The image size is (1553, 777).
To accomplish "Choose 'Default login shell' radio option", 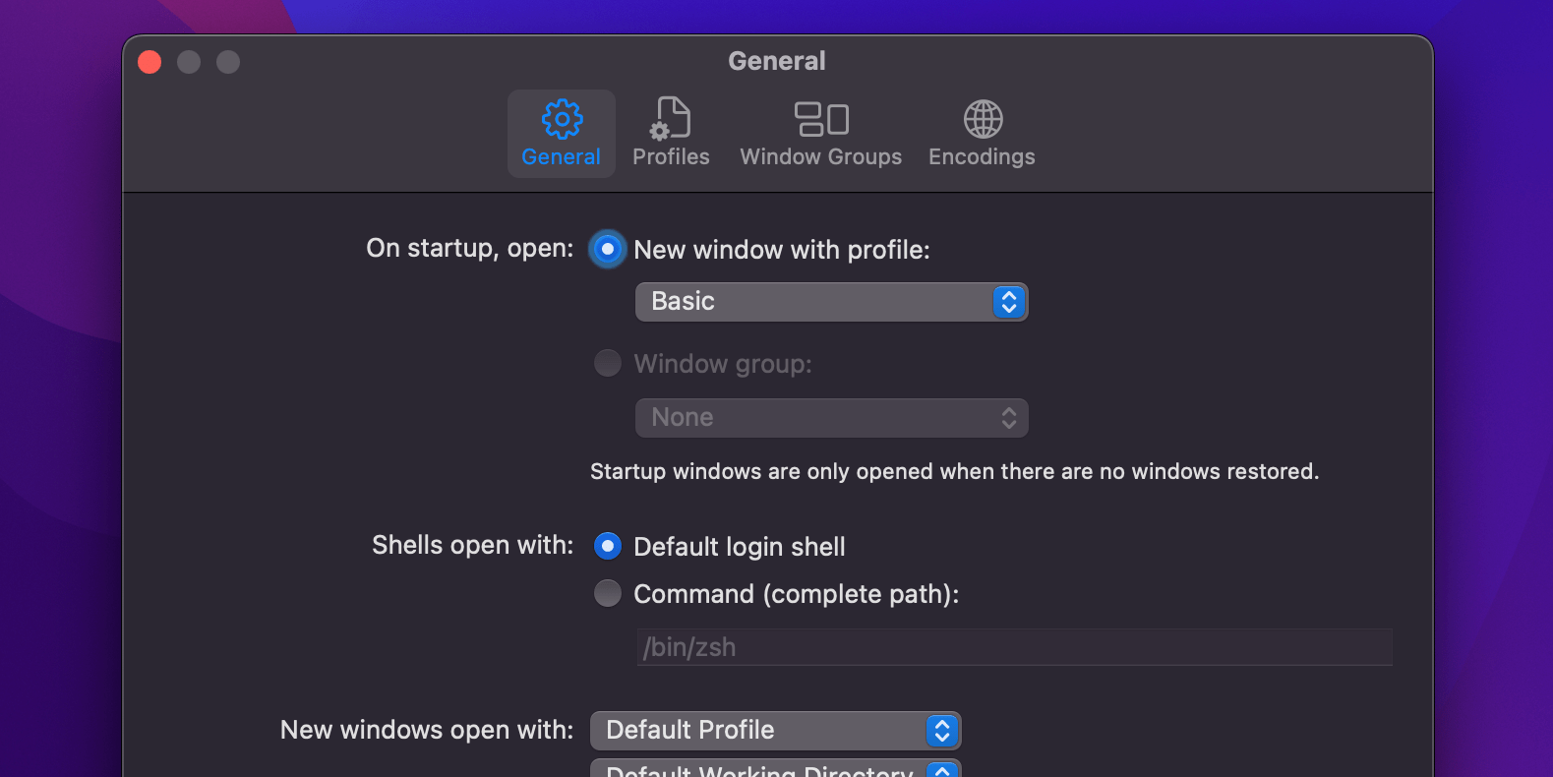I will point(608,546).
